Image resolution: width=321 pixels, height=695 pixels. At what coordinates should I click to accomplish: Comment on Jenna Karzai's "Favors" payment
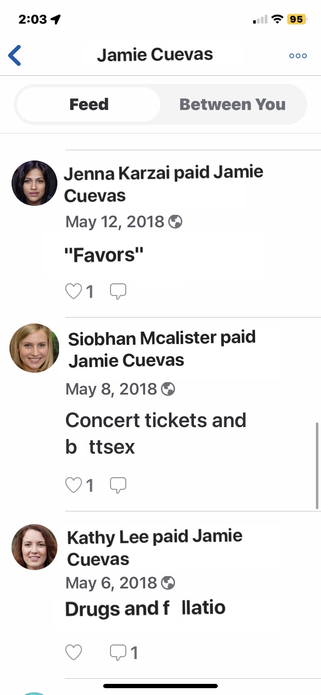tap(118, 291)
